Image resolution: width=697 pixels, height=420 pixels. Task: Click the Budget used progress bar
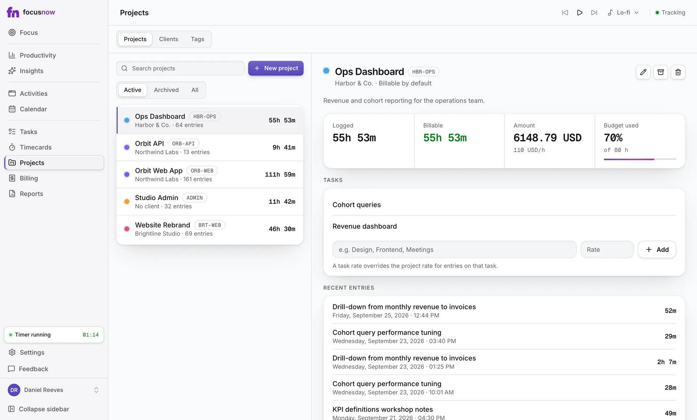[640, 159]
